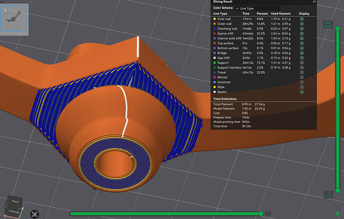
Task: Hide Bridge lines via checkbox
Action: click(x=302, y=53)
